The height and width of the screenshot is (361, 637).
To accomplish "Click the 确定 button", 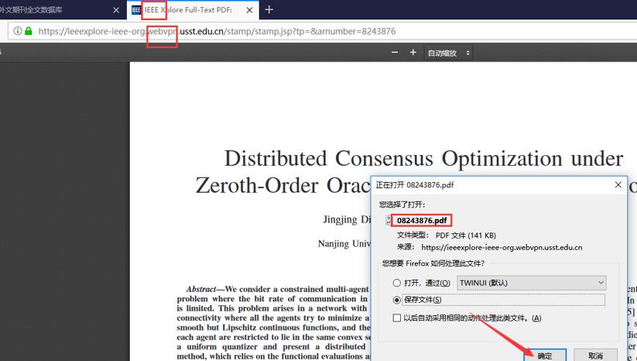I will pos(545,356).
